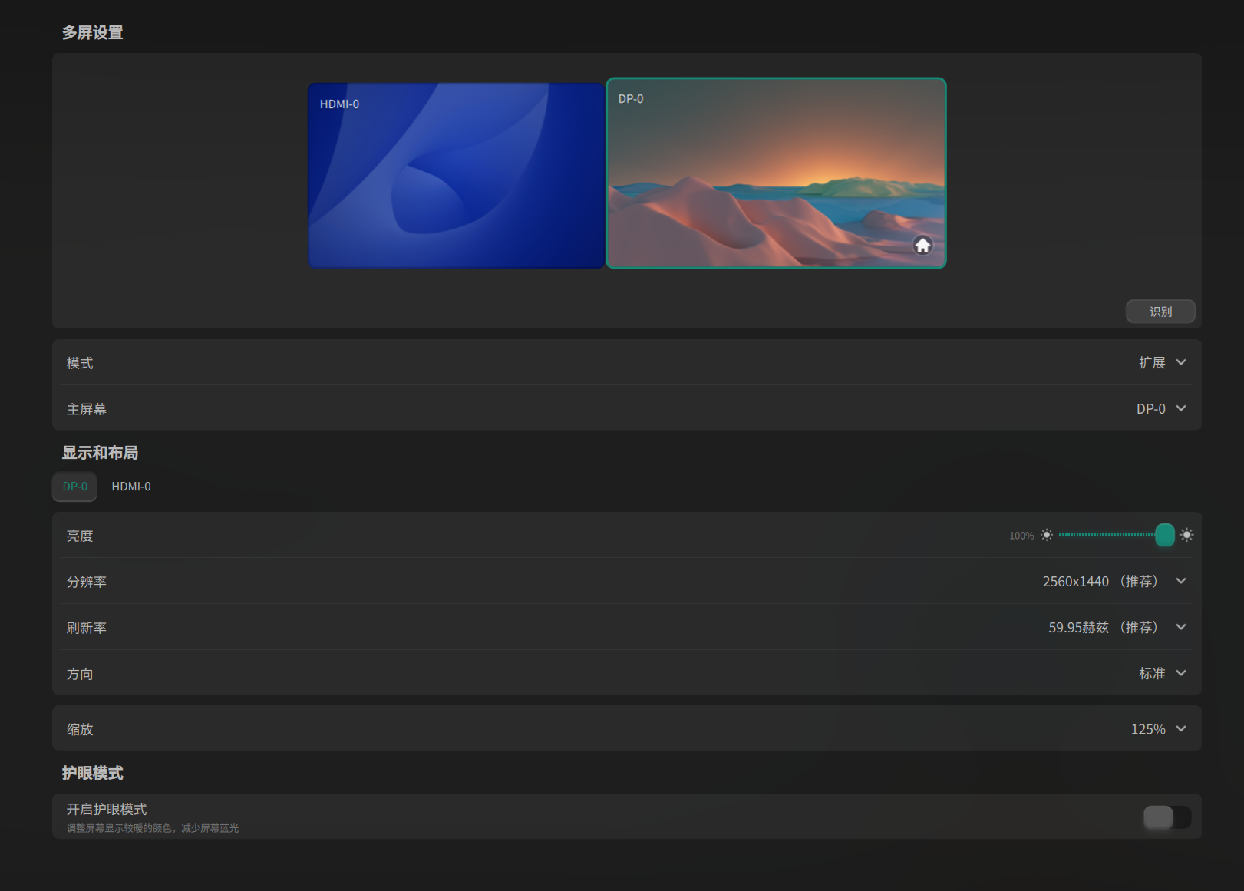Click the 护眼模式 section heading

(93, 773)
